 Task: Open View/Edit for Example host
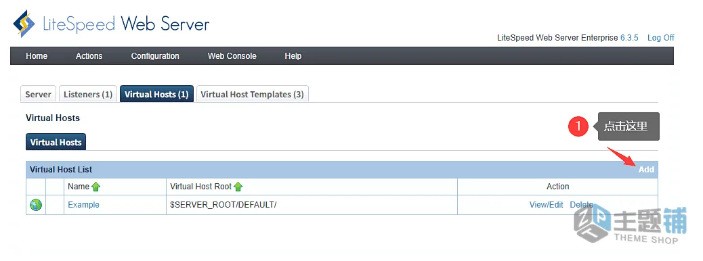(546, 205)
